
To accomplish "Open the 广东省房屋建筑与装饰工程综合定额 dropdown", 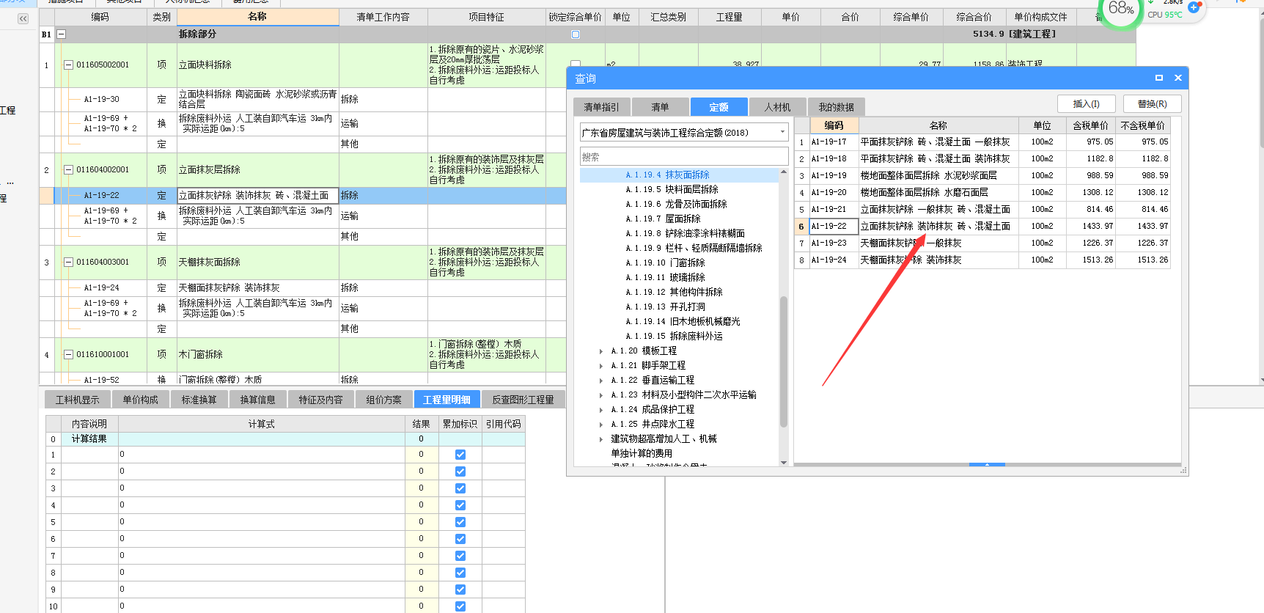I will pyautogui.click(x=782, y=133).
